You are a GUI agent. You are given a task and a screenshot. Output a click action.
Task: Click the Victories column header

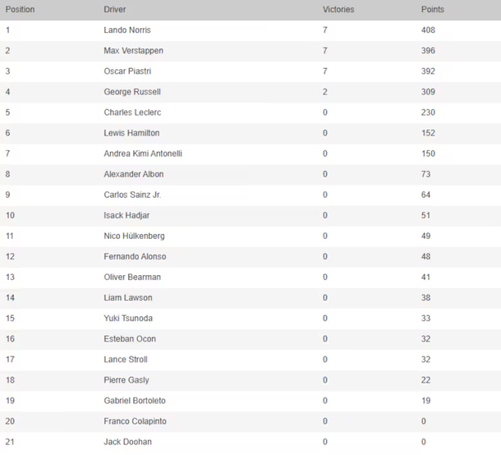pos(338,10)
